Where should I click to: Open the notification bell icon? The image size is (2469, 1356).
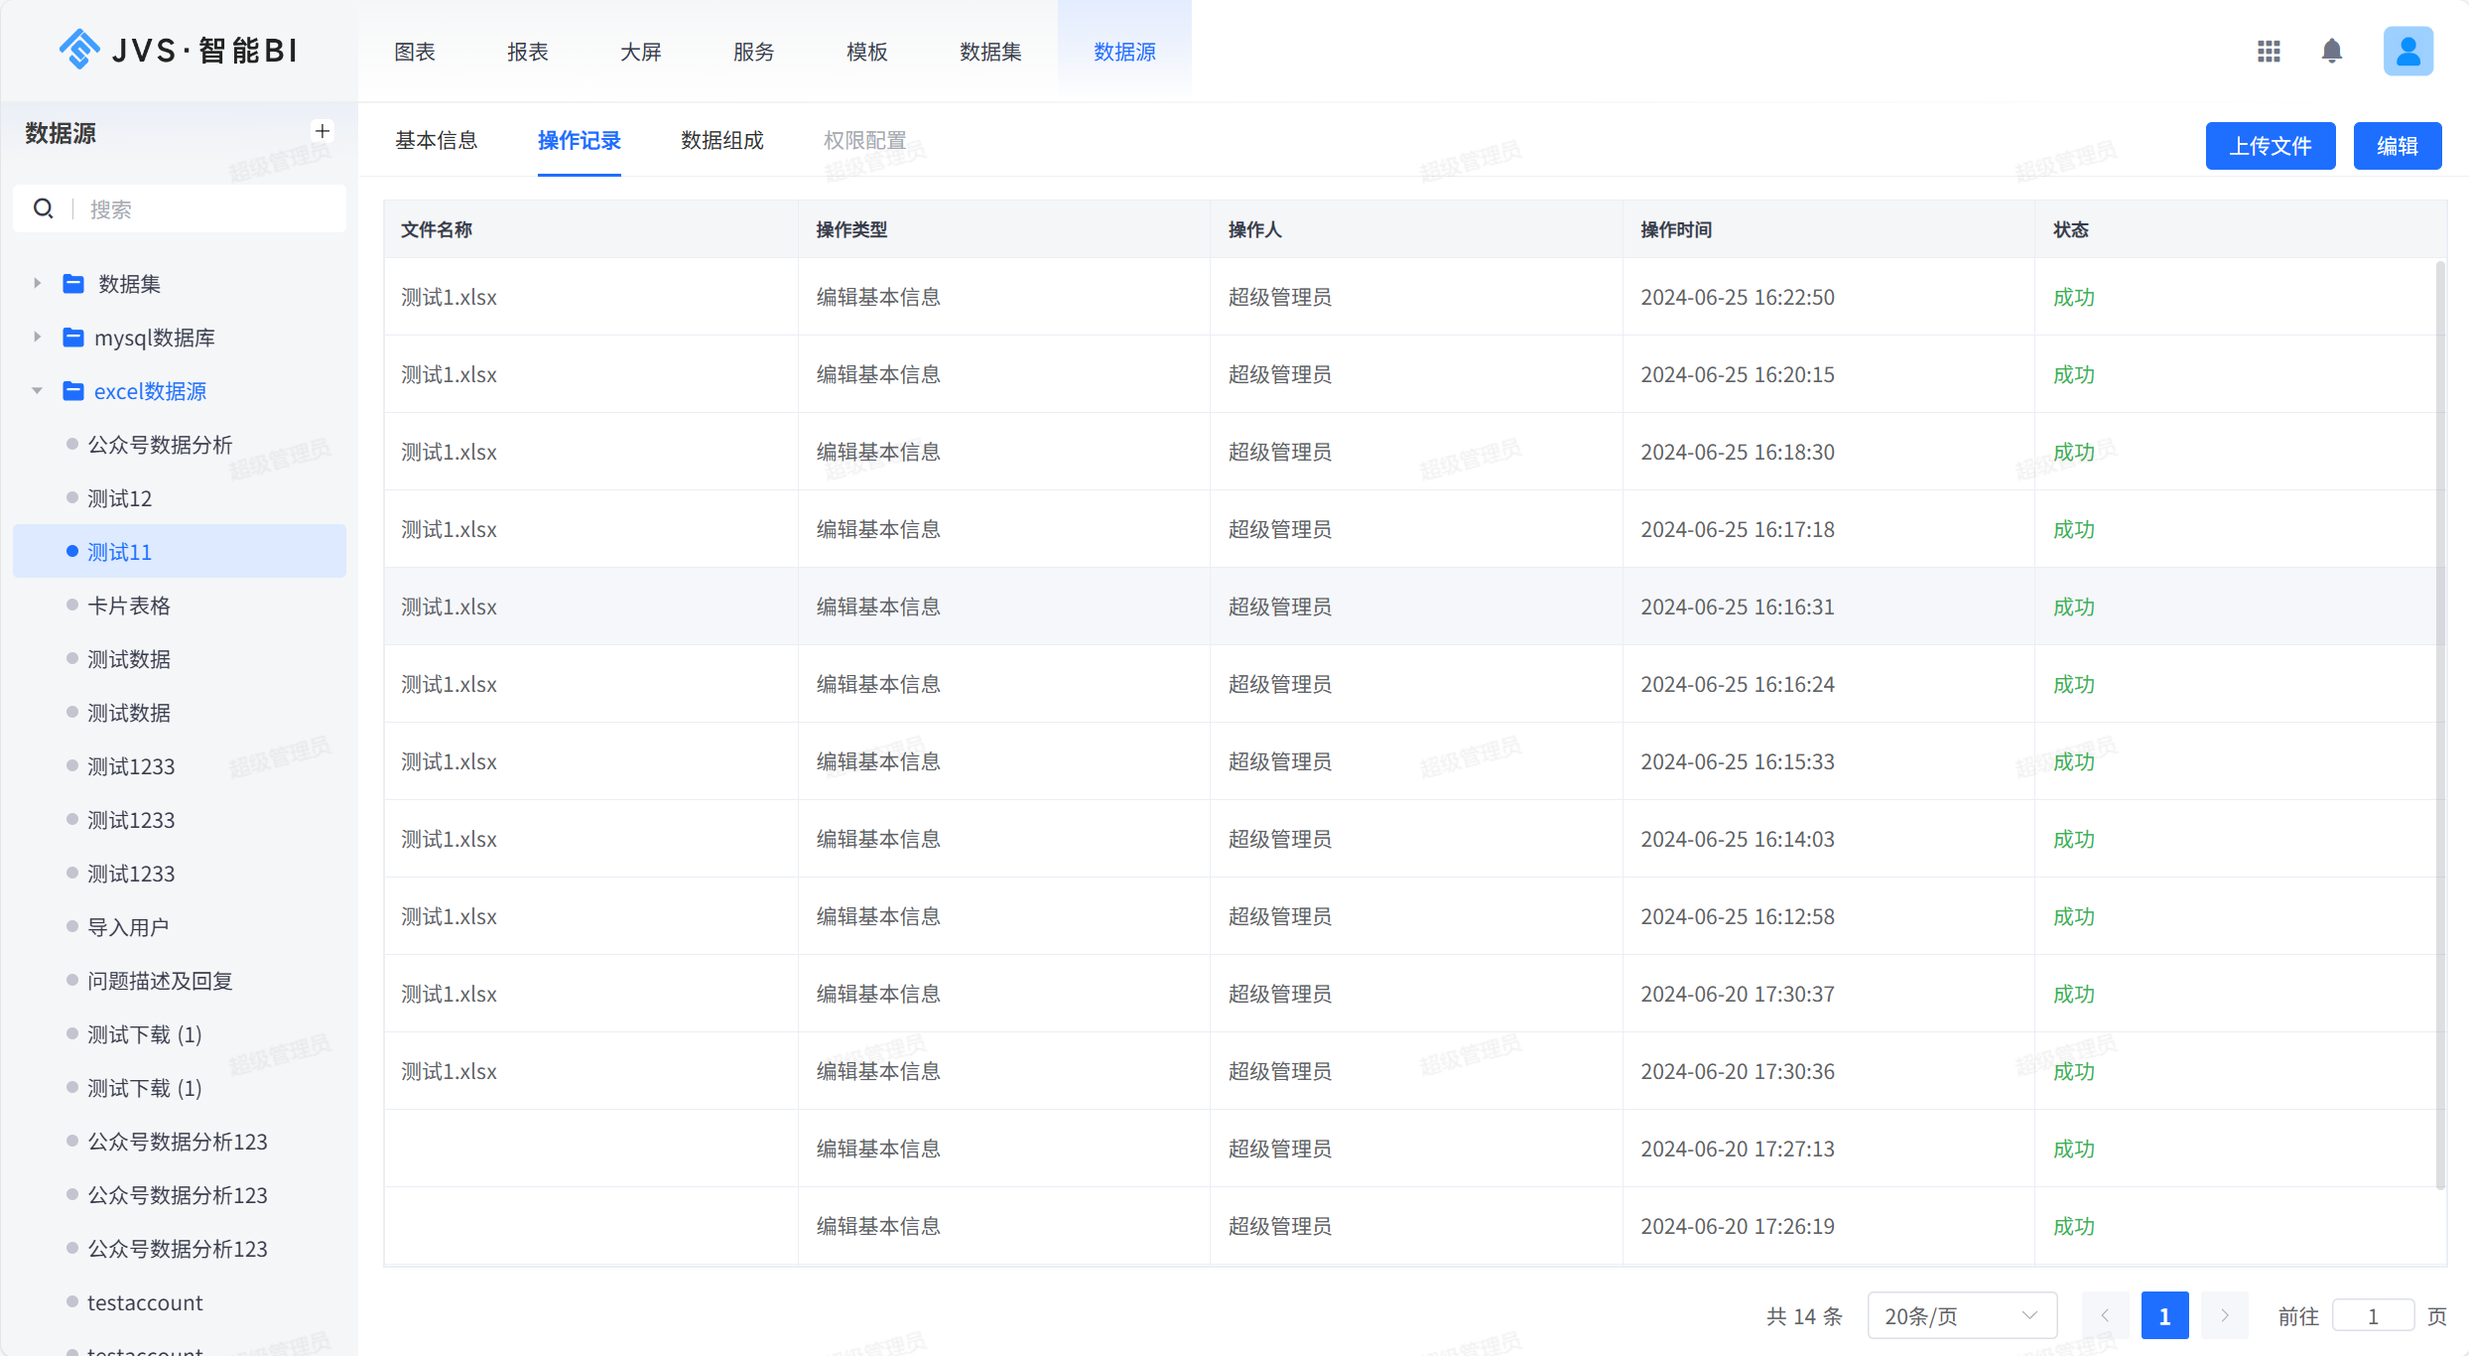click(x=2332, y=51)
